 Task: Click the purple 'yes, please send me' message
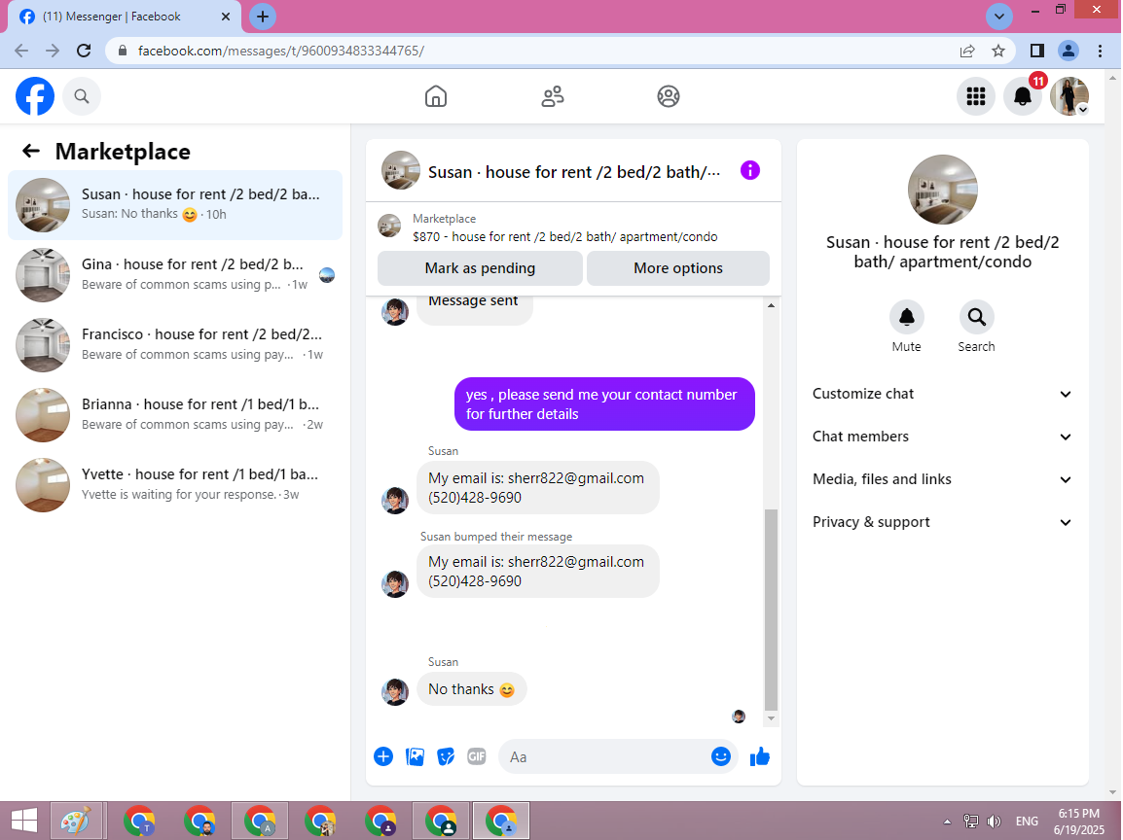click(604, 404)
